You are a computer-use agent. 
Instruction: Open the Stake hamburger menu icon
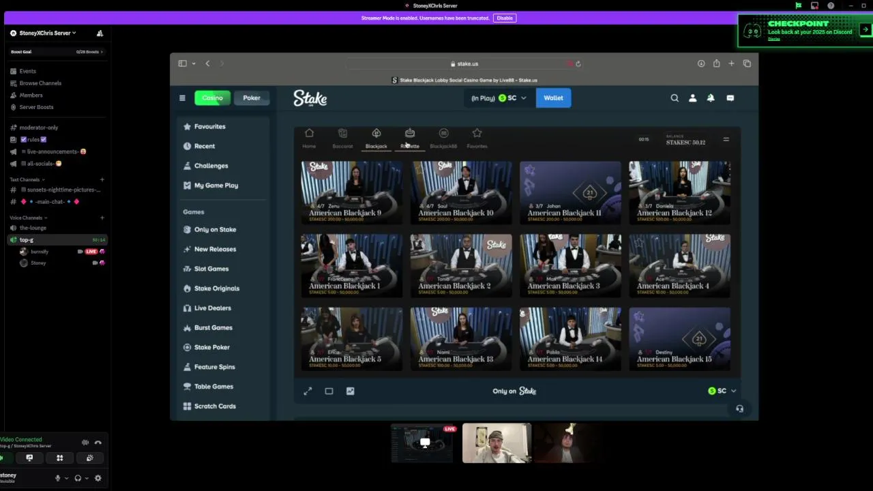click(182, 98)
